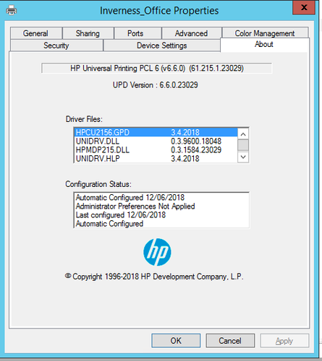Click Automatic Configured 12/06/2018 line
The width and height of the screenshot is (322, 361).
pyautogui.click(x=130, y=198)
